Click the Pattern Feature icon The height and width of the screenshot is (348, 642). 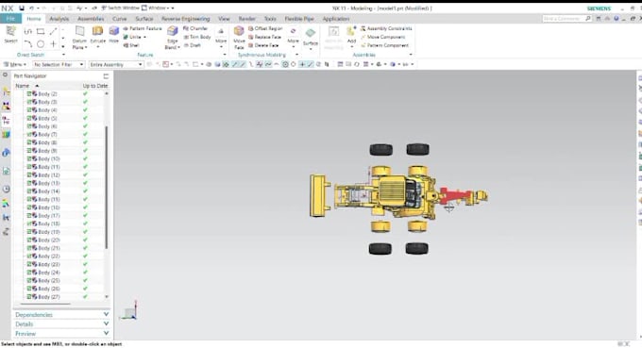(126, 28)
